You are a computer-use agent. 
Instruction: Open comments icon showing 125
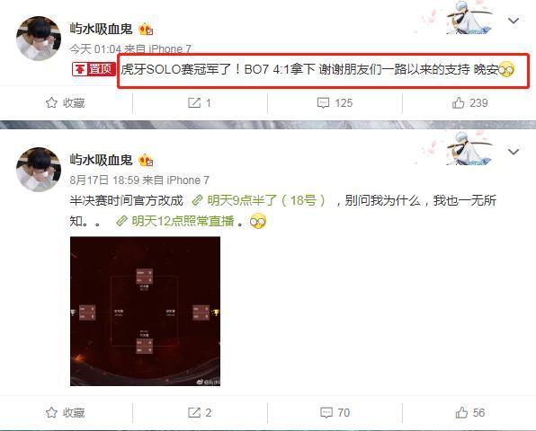click(323, 102)
